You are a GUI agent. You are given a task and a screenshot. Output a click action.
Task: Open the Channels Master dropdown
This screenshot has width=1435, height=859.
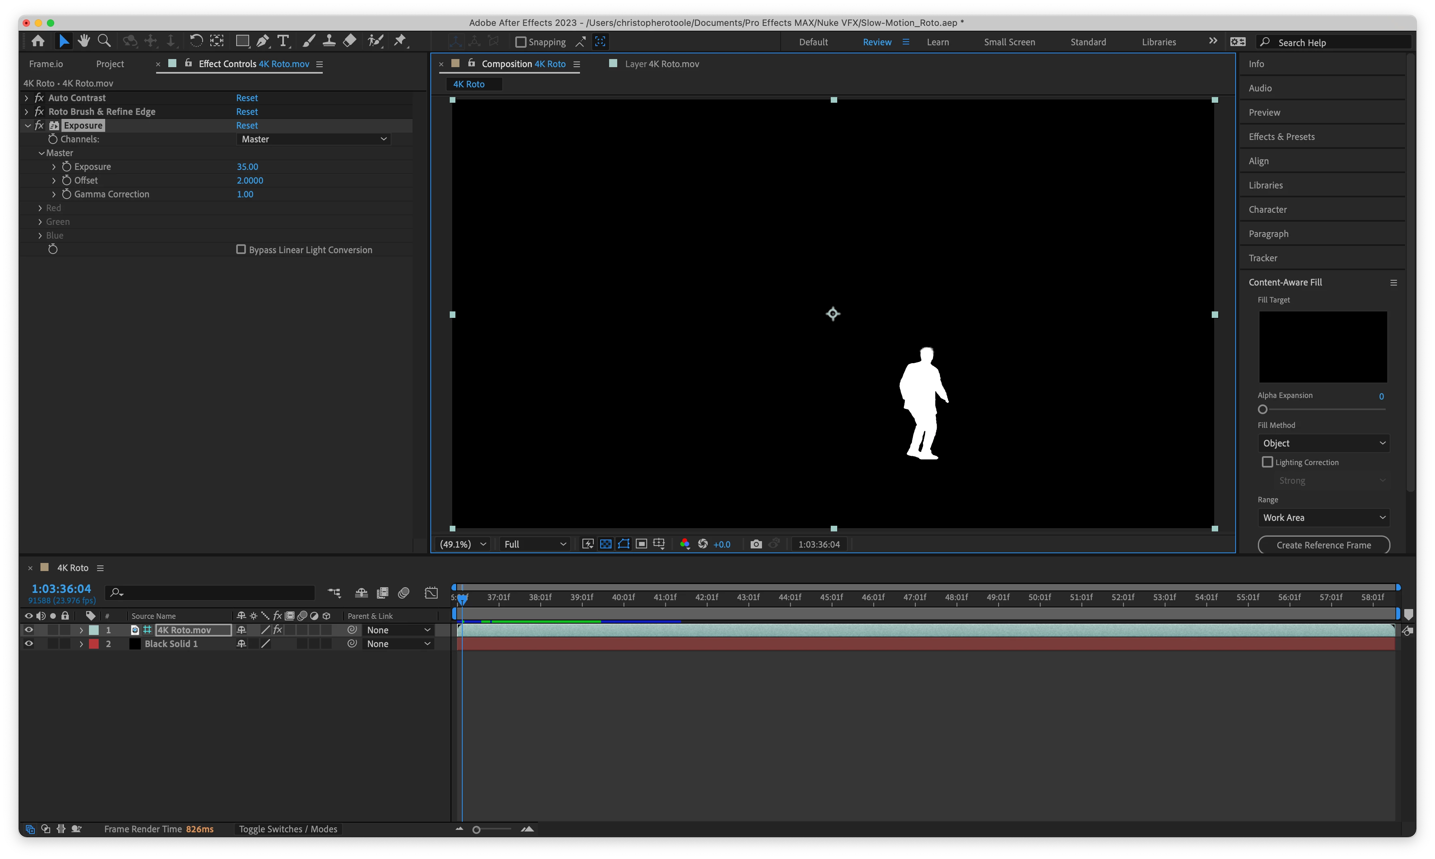tap(314, 139)
